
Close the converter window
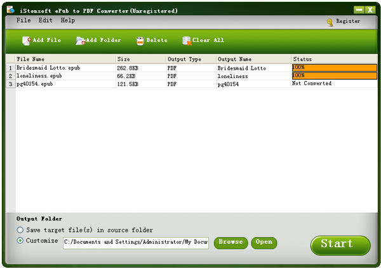(370, 10)
